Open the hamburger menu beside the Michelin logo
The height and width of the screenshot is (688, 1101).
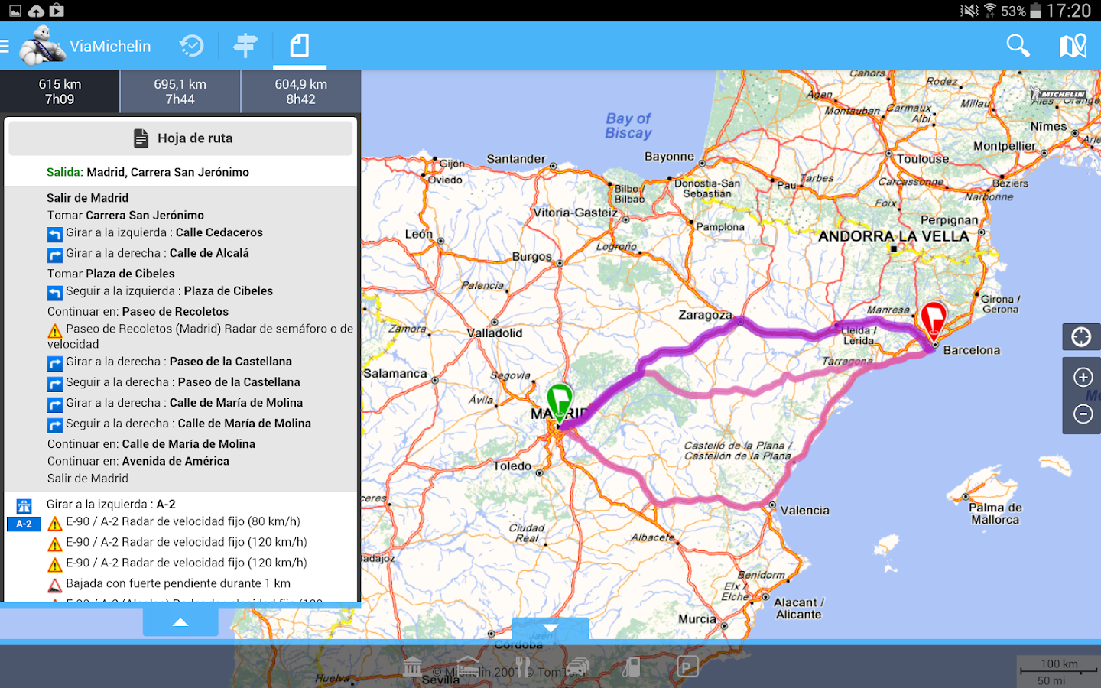pyautogui.click(x=5, y=47)
